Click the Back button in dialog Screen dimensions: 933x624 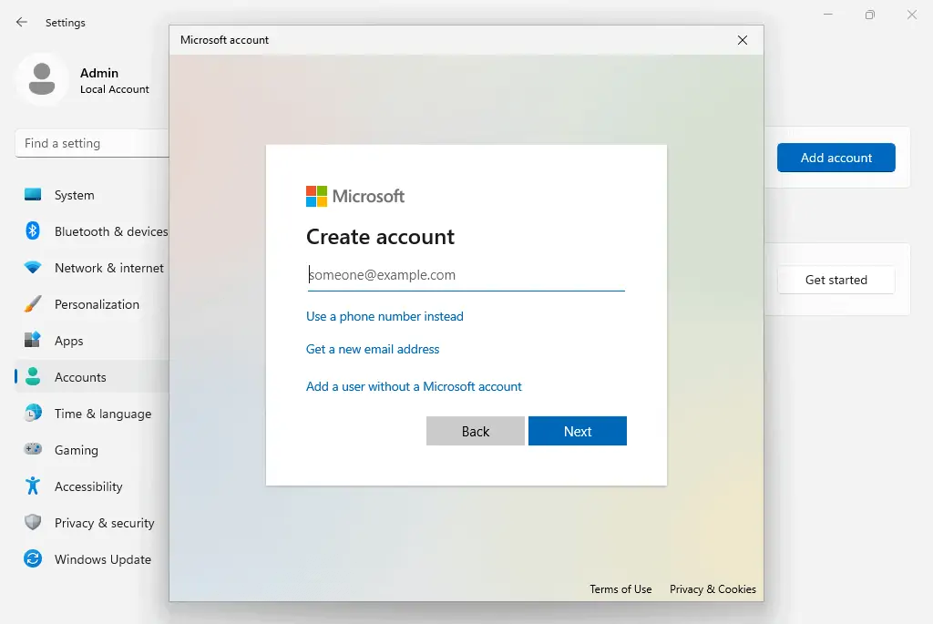[x=476, y=431]
